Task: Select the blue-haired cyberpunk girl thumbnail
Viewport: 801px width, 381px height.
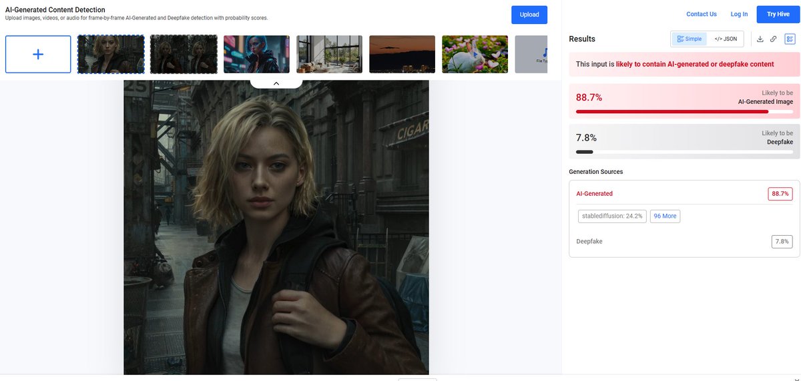Action: [x=256, y=54]
